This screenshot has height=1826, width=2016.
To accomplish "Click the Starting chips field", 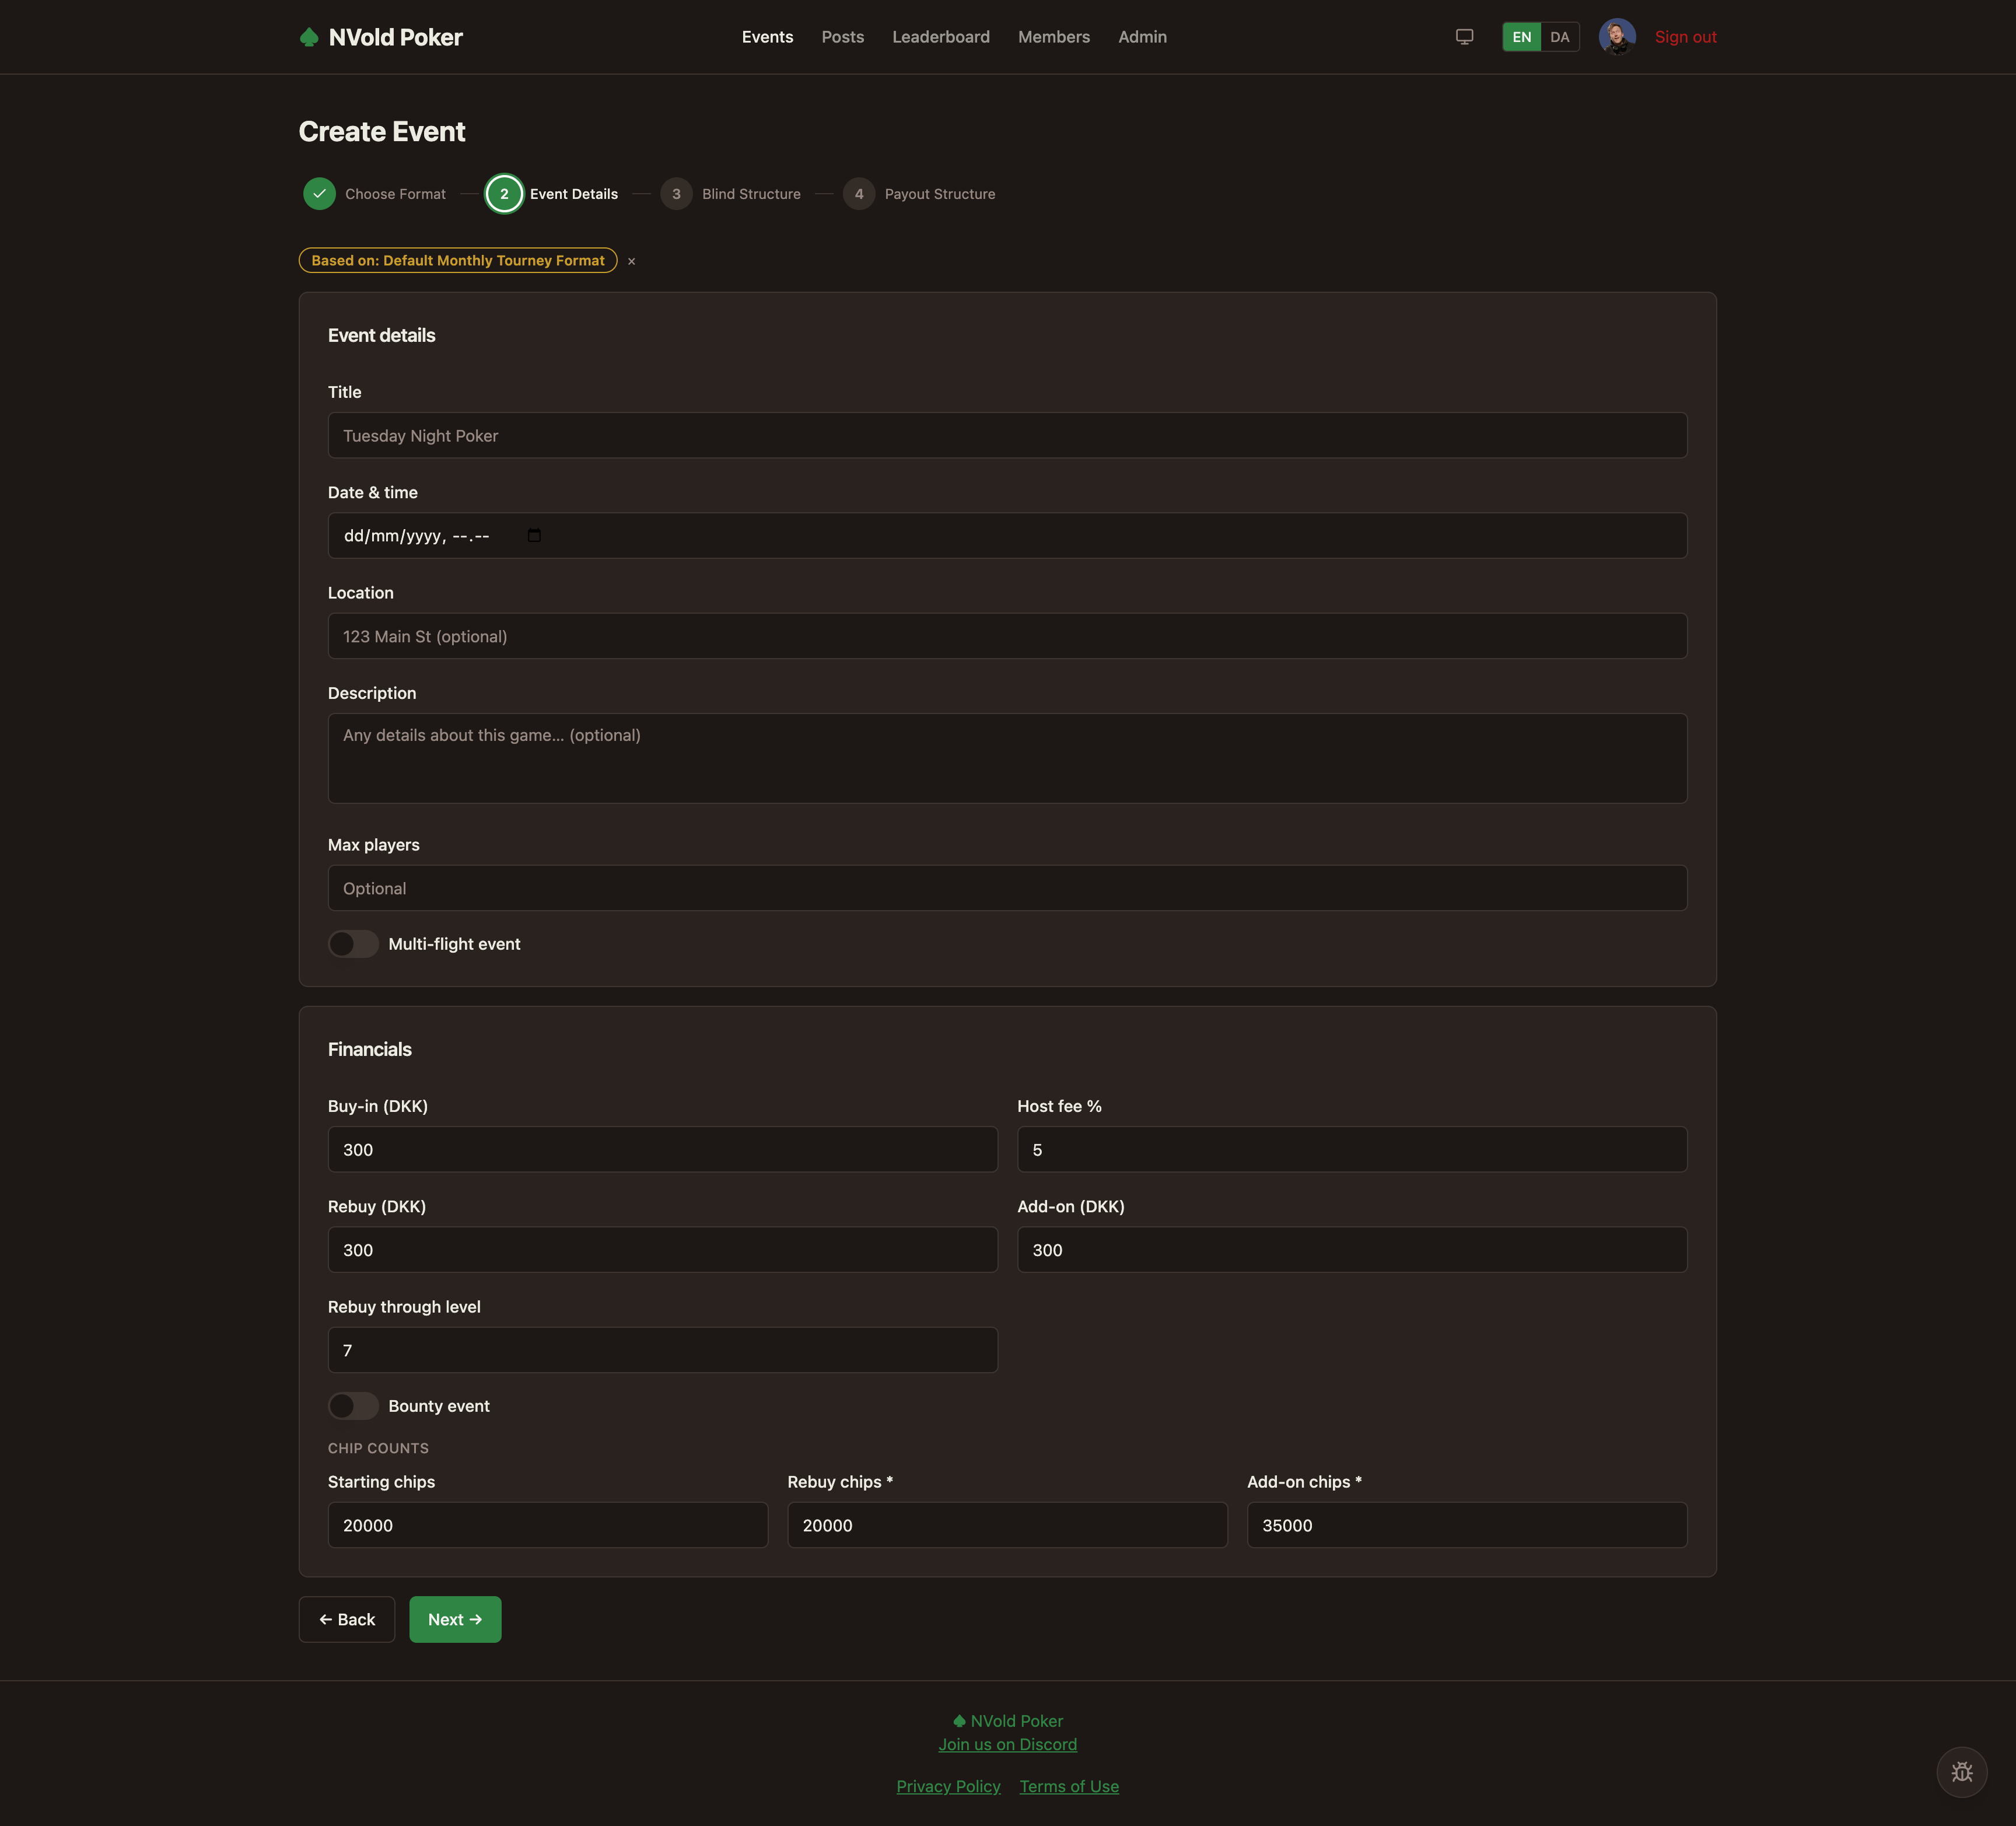I will click(548, 1525).
